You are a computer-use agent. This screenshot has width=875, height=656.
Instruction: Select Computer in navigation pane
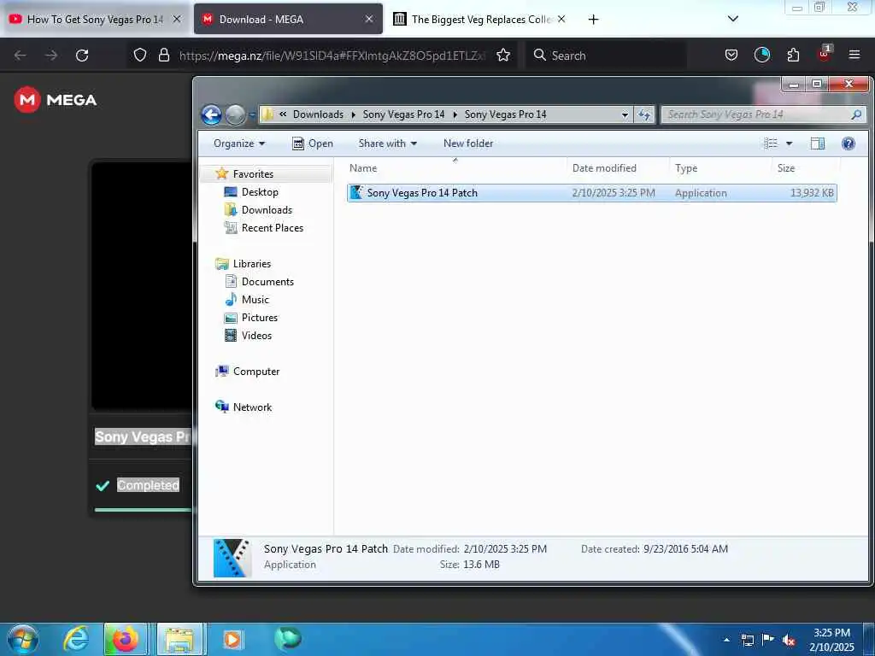[256, 372]
